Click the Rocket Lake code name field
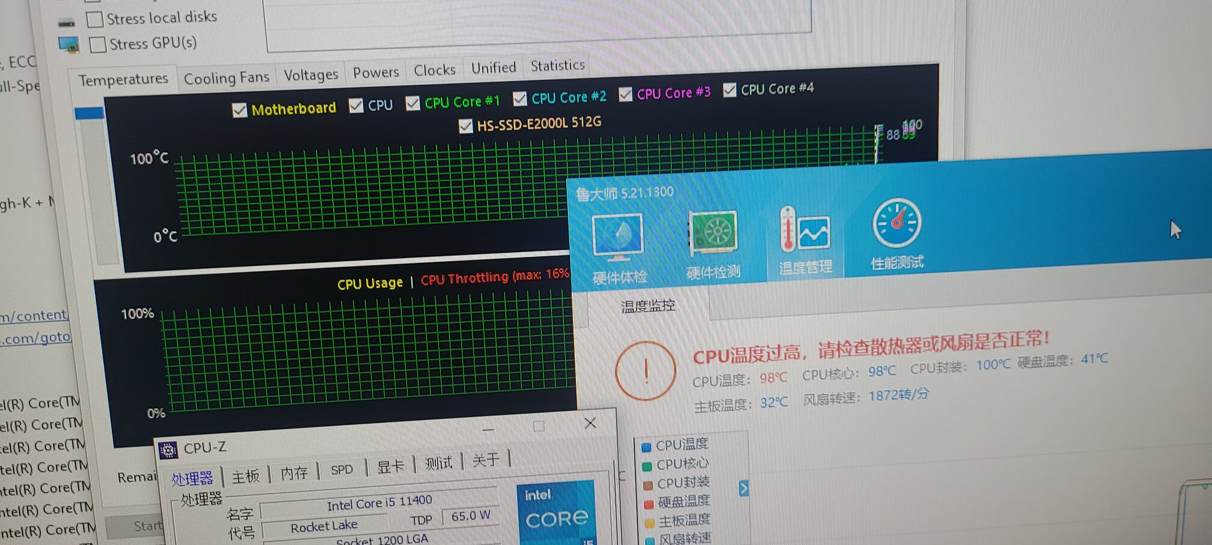This screenshot has width=1212, height=545. (x=324, y=527)
